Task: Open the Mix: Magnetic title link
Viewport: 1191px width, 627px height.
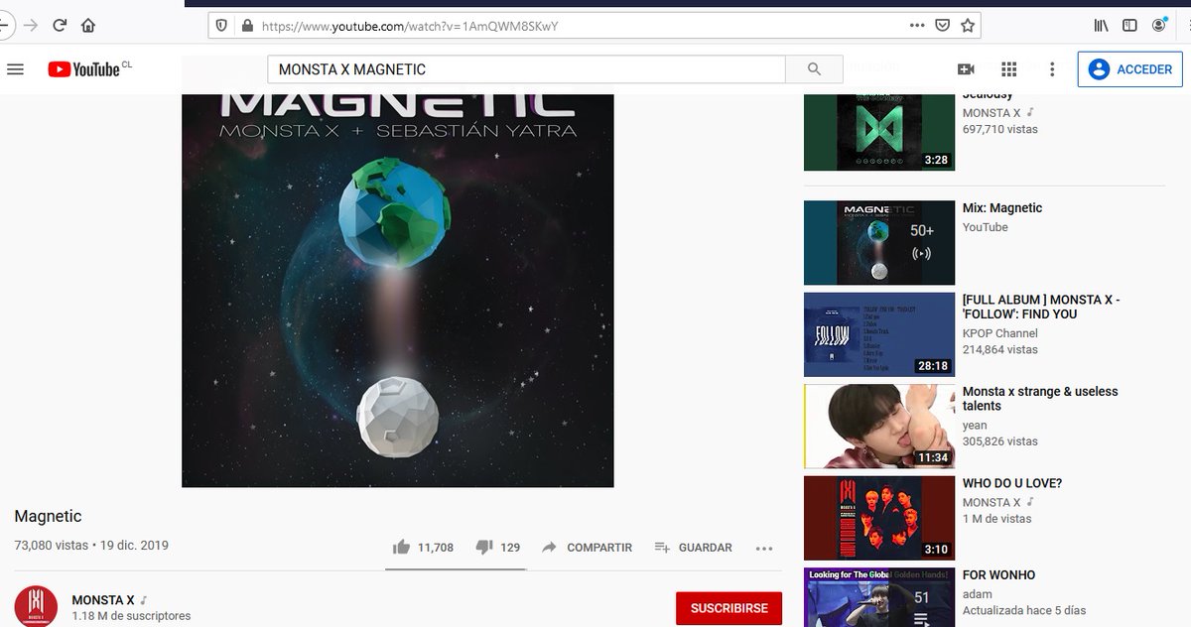Action: coord(1002,208)
